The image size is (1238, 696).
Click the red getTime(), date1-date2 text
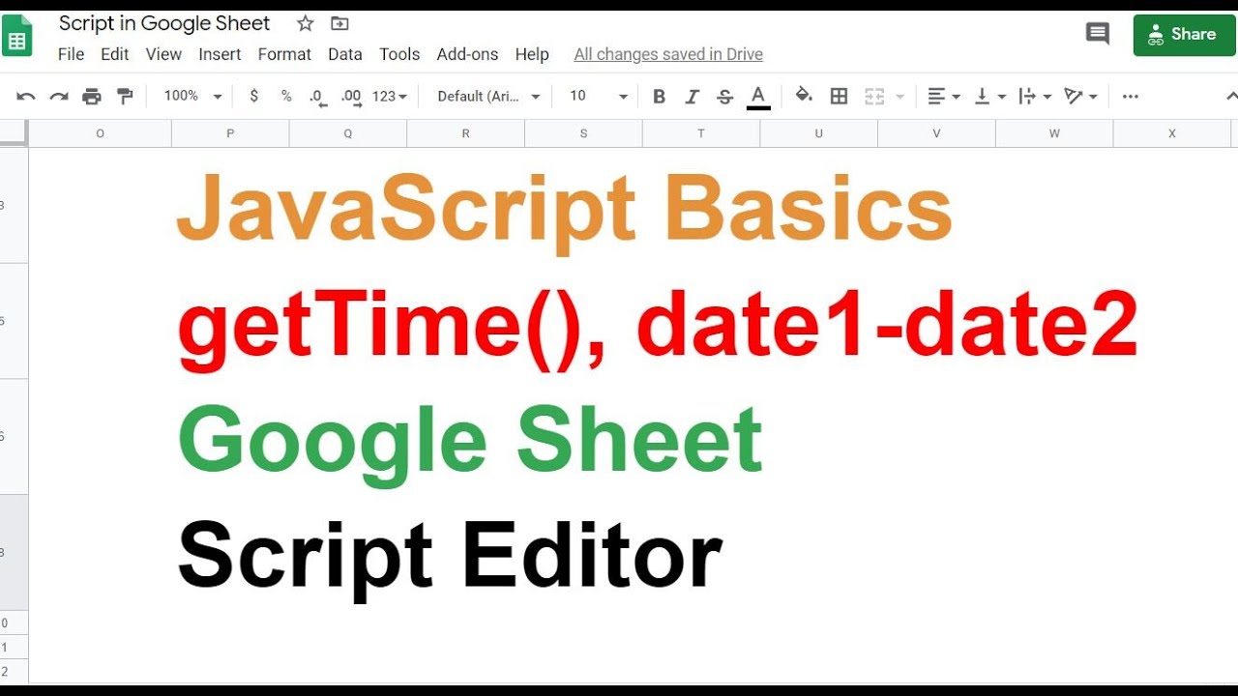(658, 330)
